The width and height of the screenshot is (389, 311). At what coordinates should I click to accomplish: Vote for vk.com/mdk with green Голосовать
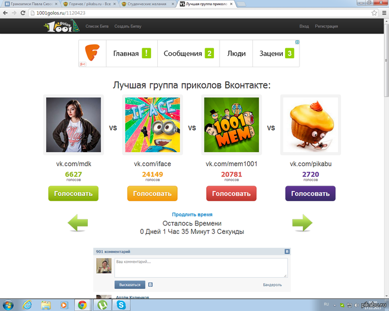tap(73, 193)
